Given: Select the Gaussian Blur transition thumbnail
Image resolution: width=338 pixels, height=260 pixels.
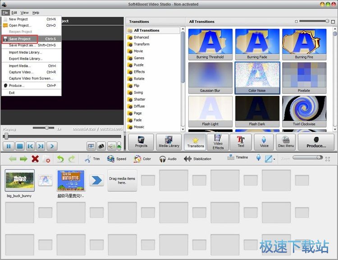Looking at the screenshot, I should point(210,78).
